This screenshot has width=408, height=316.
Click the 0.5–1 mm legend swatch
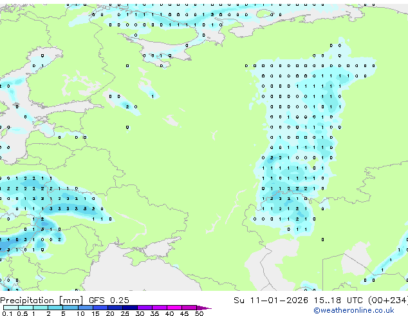pos(26,308)
